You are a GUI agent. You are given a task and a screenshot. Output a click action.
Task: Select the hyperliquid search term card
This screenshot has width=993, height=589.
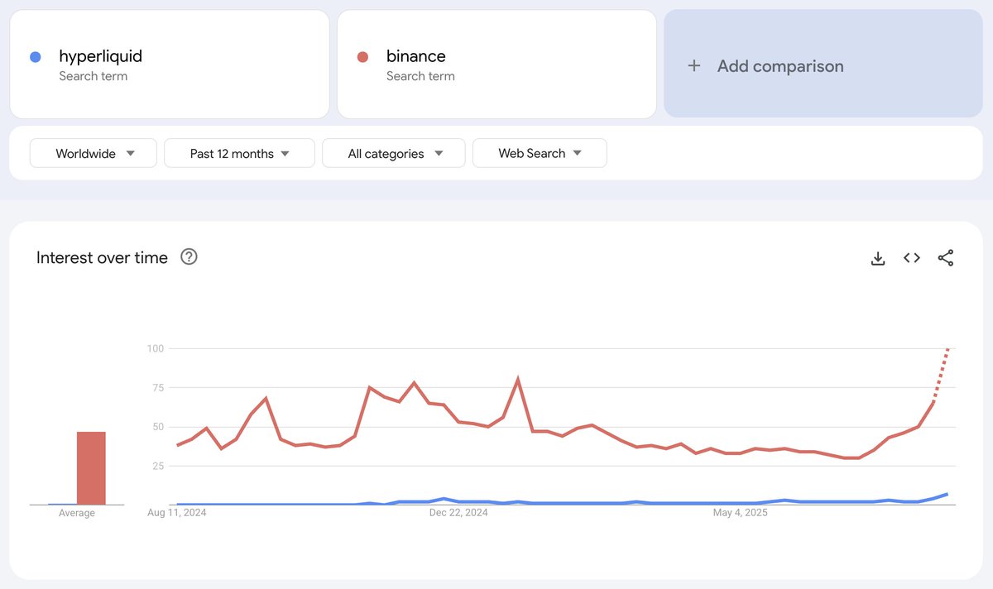(170, 64)
